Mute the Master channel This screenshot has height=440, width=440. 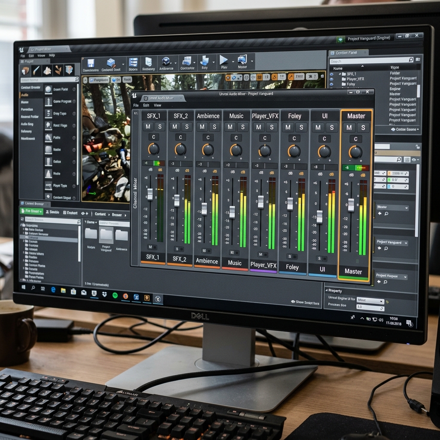tap(349, 128)
